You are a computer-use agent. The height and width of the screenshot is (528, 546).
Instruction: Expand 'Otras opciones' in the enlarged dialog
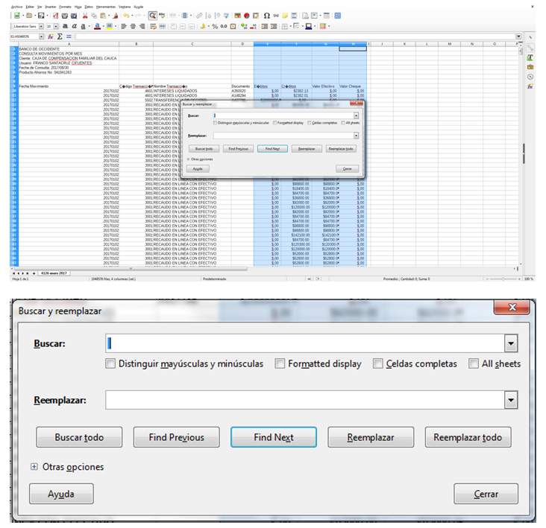(34, 467)
